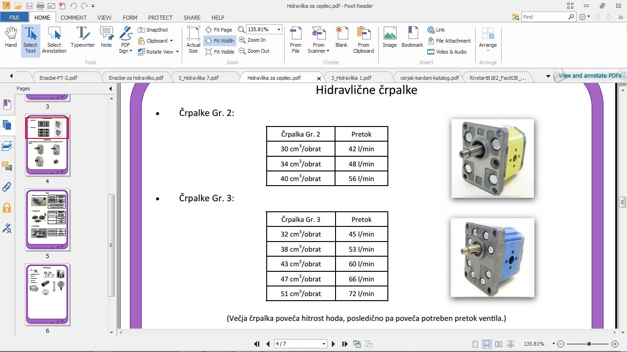
Task: Add a Bookmark
Action: tap(412, 38)
